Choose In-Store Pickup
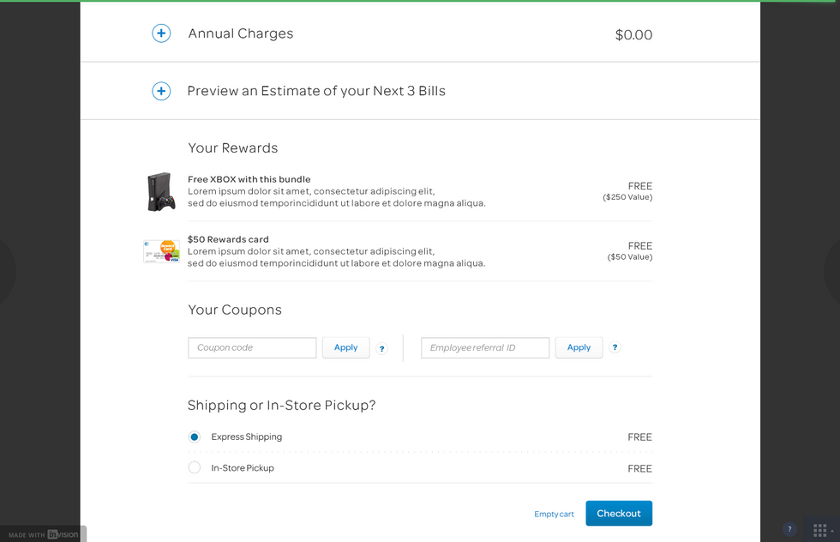This screenshot has height=542, width=840. [194, 467]
